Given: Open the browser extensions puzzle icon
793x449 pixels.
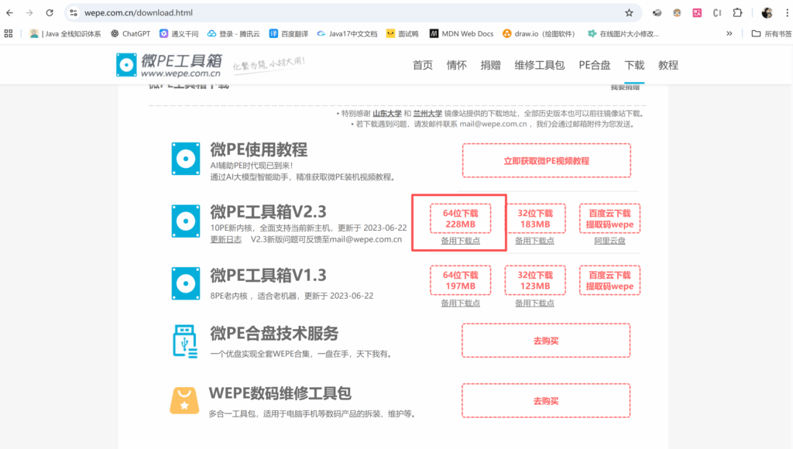Looking at the screenshot, I should tap(736, 12).
